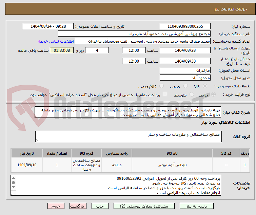Click the 'بازگشت' back button
This screenshot has width=256, height=215.
(x=78, y=206)
